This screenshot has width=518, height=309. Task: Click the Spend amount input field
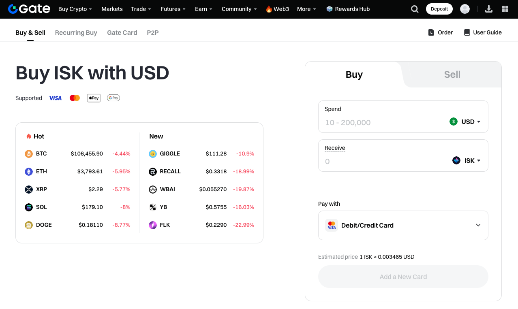381,122
